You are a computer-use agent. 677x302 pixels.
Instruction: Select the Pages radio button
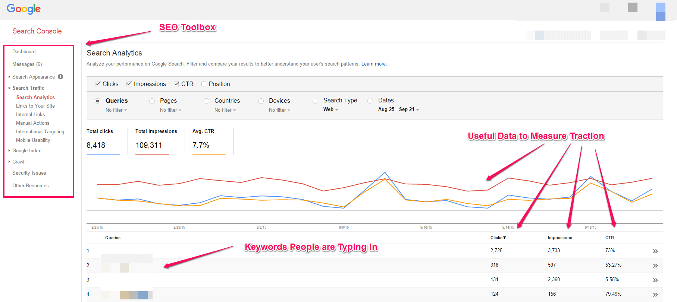(x=152, y=101)
